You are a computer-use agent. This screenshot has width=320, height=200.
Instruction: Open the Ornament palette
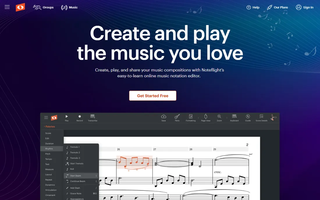[50, 195]
